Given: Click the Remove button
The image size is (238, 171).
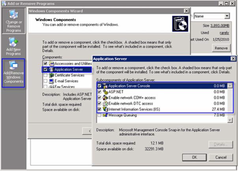Looking at the screenshot, I should [x=221, y=48].
